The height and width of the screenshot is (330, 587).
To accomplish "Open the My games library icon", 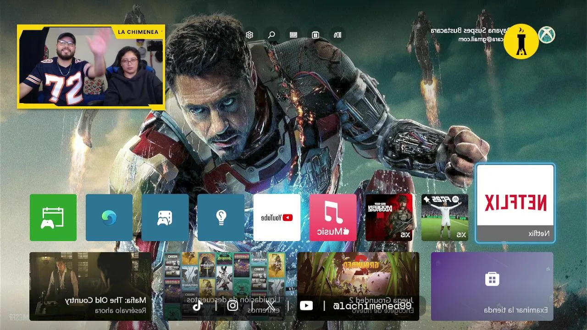I will [x=338, y=35].
